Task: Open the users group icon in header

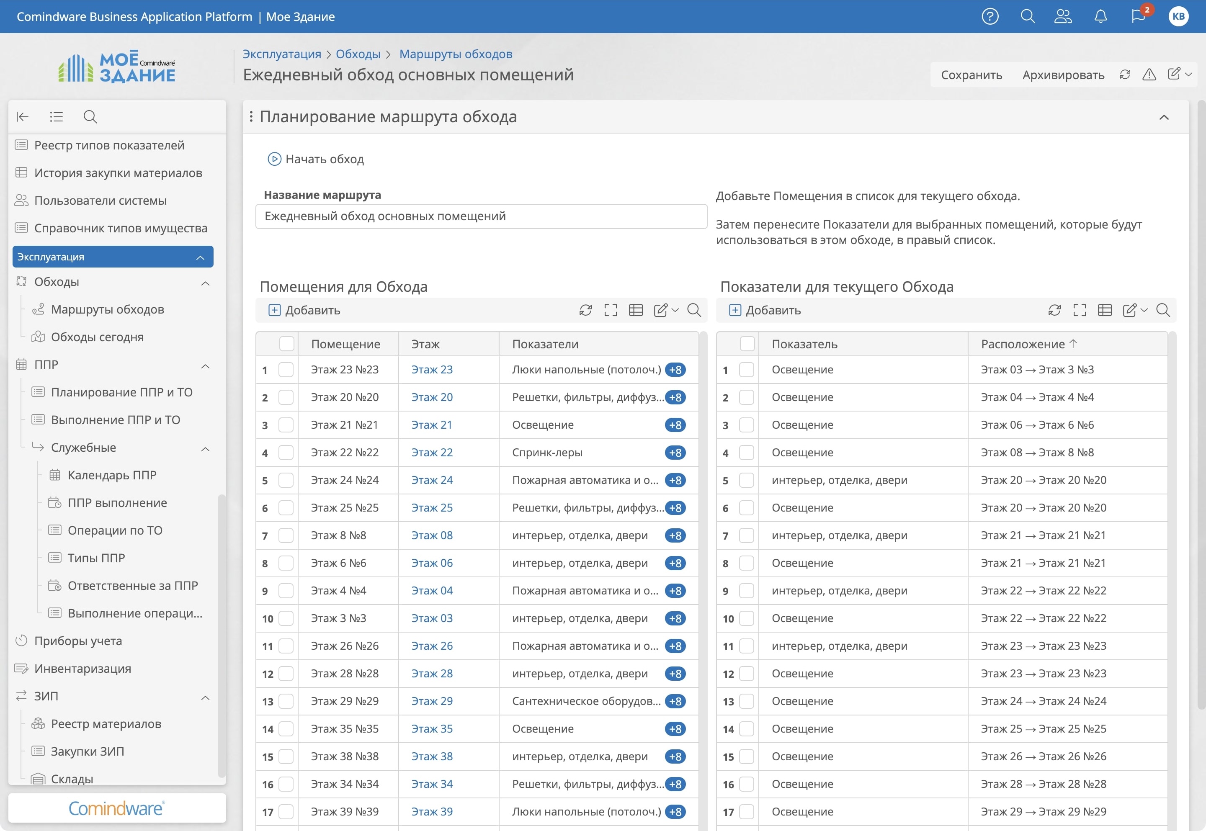Action: tap(1063, 17)
